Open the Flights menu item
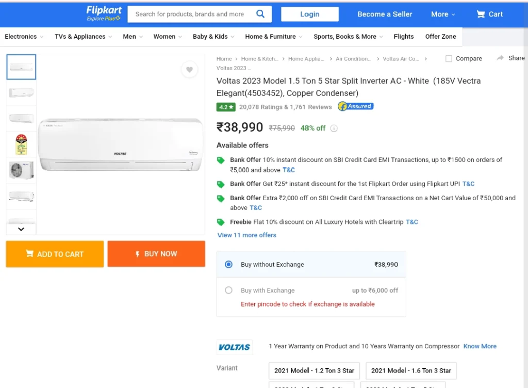The width and height of the screenshot is (528, 388). tap(403, 36)
